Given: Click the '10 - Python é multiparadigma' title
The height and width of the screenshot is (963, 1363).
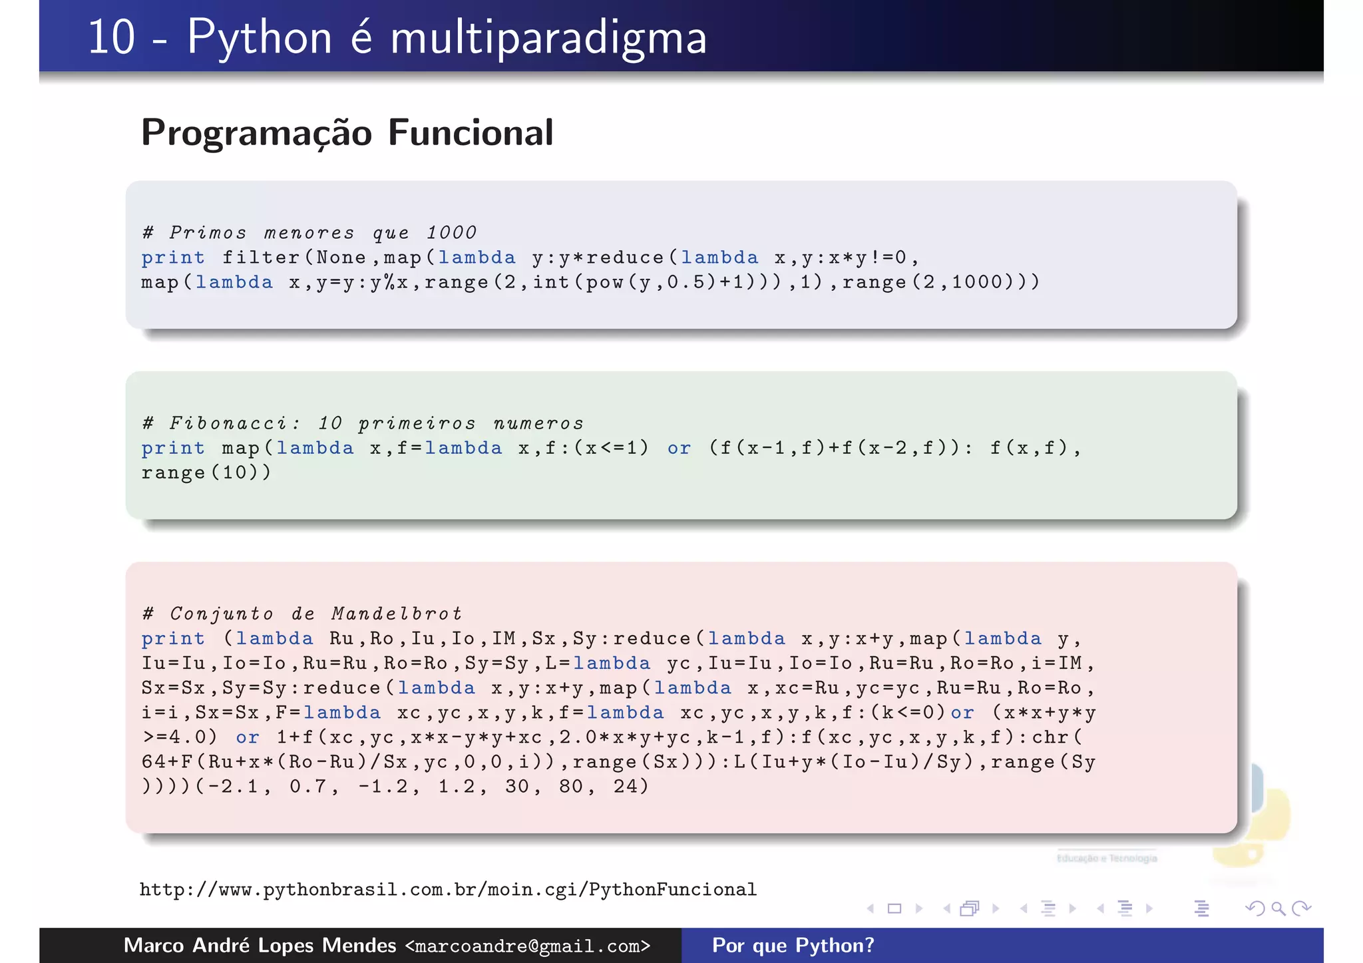Looking at the screenshot, I should tap(397, 37).
